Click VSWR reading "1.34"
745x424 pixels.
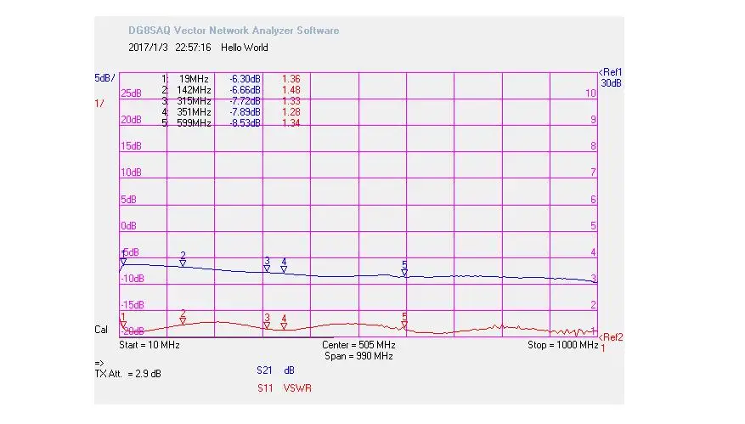(291, 122)
